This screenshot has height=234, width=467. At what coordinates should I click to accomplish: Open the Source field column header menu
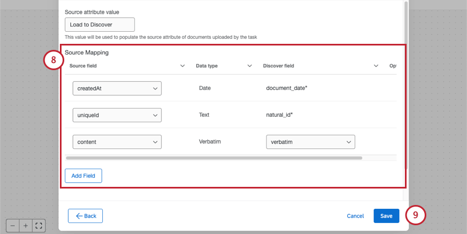coord(182,66)
